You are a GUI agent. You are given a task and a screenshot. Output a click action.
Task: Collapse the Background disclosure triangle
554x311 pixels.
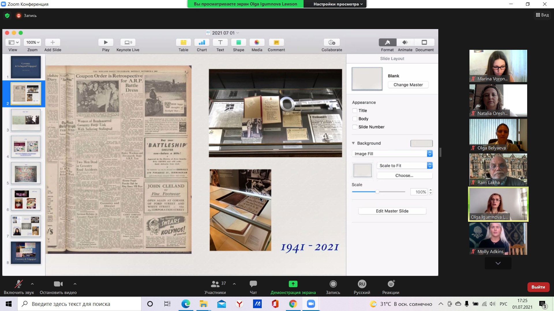tap(353, 143)
